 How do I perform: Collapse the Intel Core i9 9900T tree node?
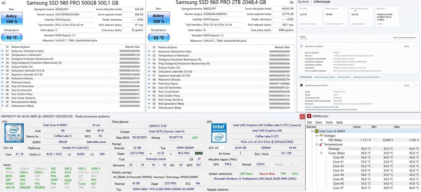312,131
